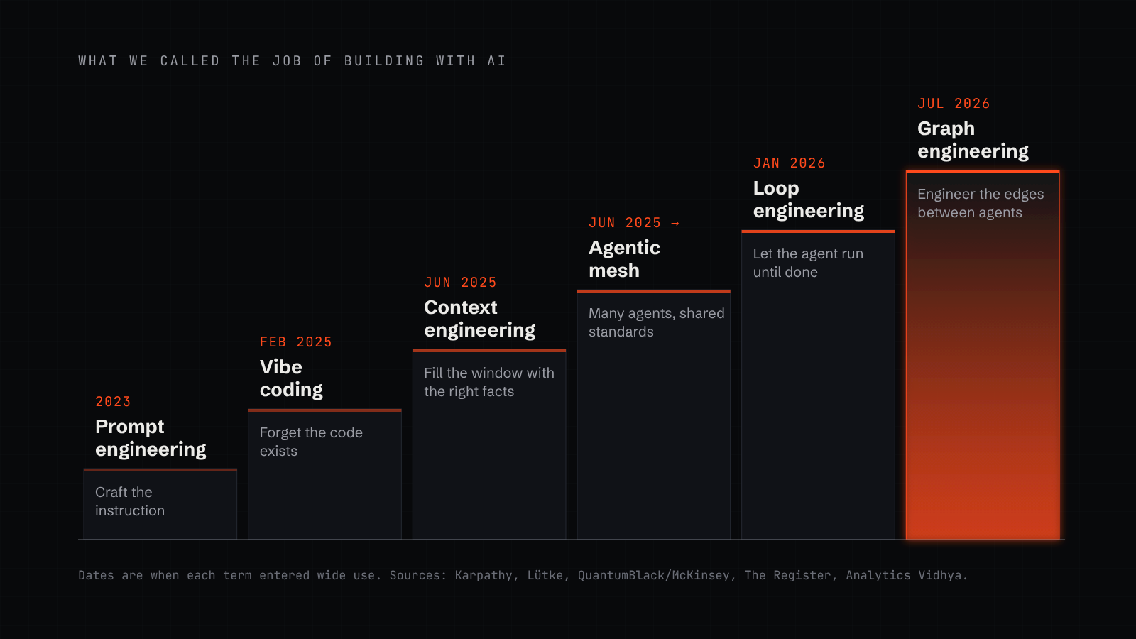Select the 'Context engineering' title
The height and width of the screenshot is (639, 1136).
(480, 319)
